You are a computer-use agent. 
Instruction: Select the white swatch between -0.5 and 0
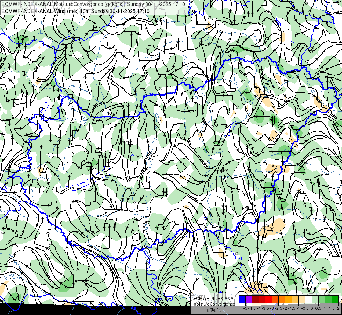click(308, 300)
